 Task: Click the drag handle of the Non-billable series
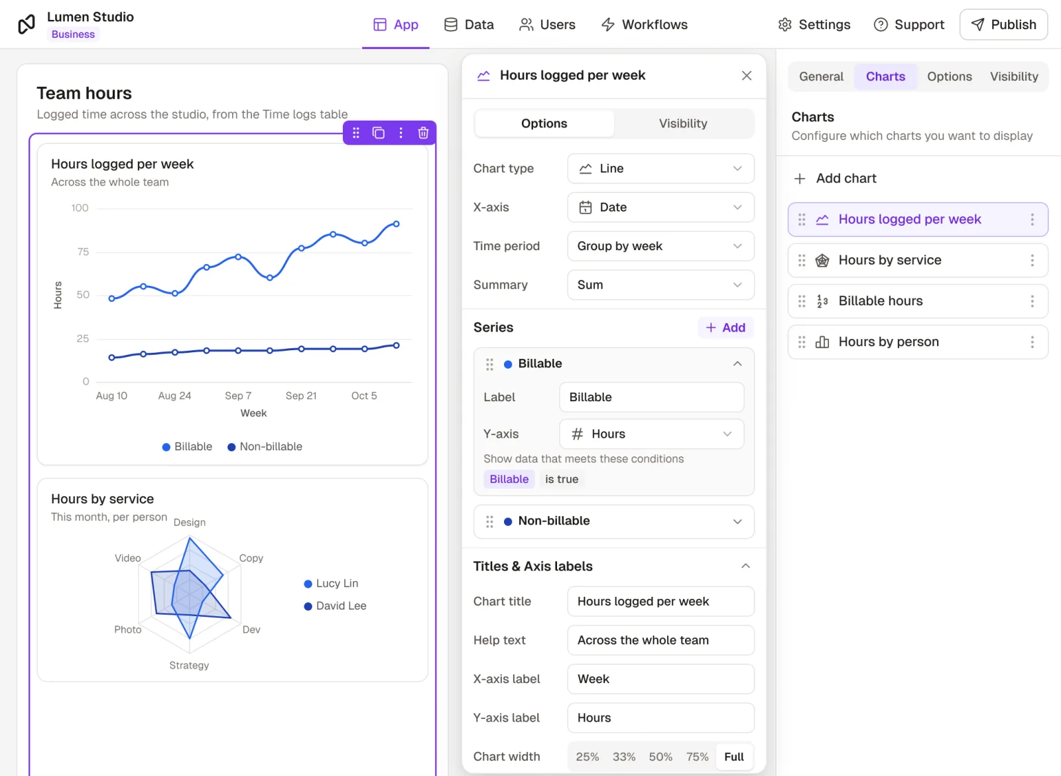[489, 521]
